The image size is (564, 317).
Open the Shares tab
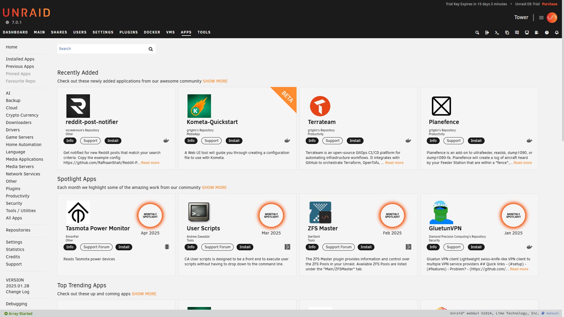coord(59,32)
